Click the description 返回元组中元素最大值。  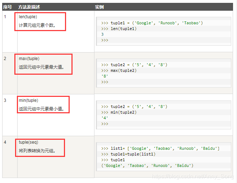tap(42, 67)
